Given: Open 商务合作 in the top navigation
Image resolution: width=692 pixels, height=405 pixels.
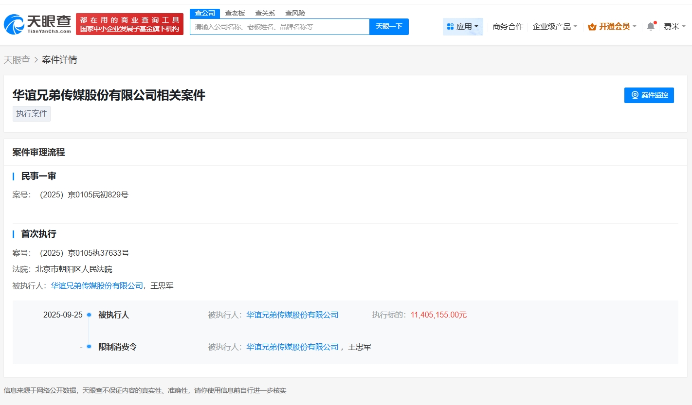Looking at the screenshot, I should (508, 27).
